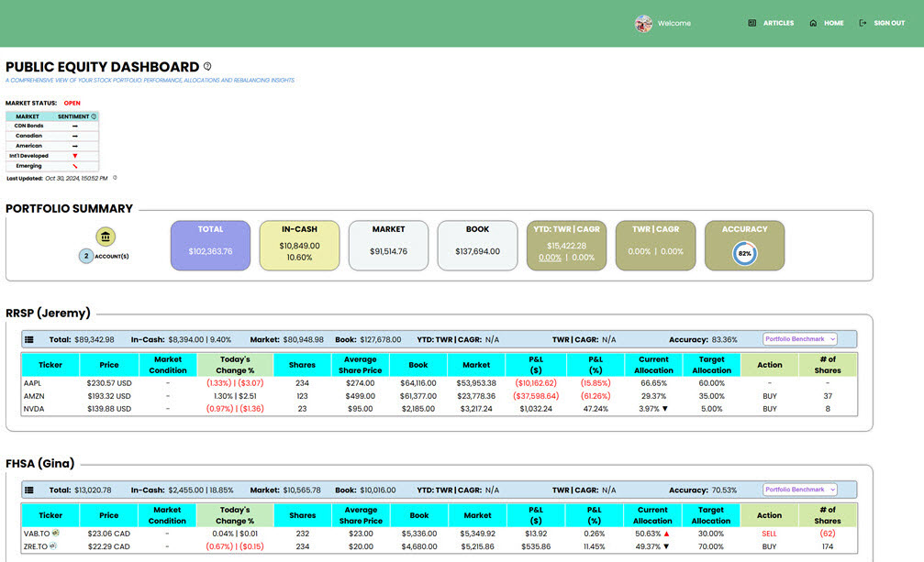
Task: Click the accounts count badge showing 2
Action: click(86, 256)
